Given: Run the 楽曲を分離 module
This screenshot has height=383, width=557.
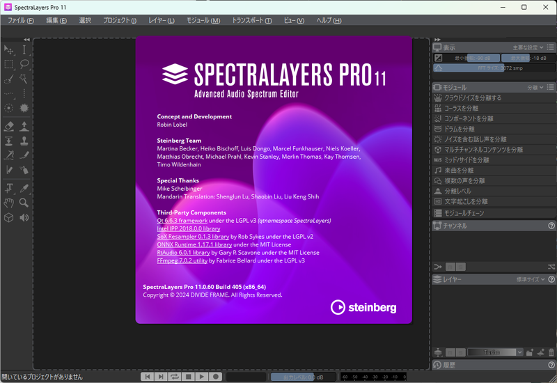Looking at the screenshot, I should (x=494, y=171).
